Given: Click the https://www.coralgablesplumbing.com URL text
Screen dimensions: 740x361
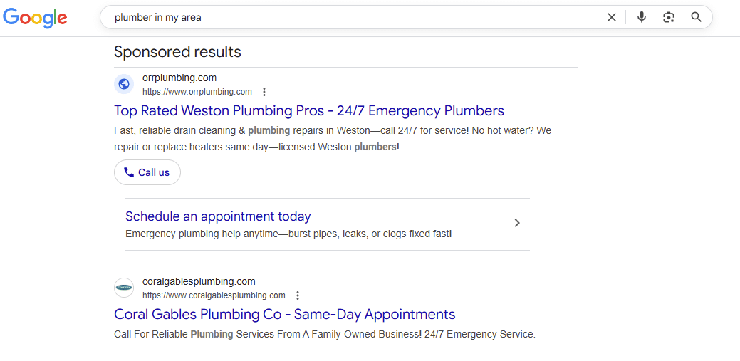Looking at the screenshot, I should [214, 295].
